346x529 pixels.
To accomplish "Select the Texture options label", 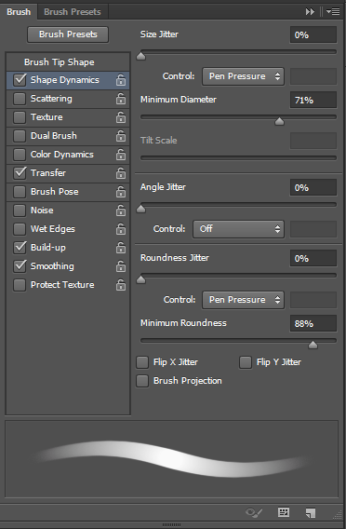I will (x=47, y=117).
